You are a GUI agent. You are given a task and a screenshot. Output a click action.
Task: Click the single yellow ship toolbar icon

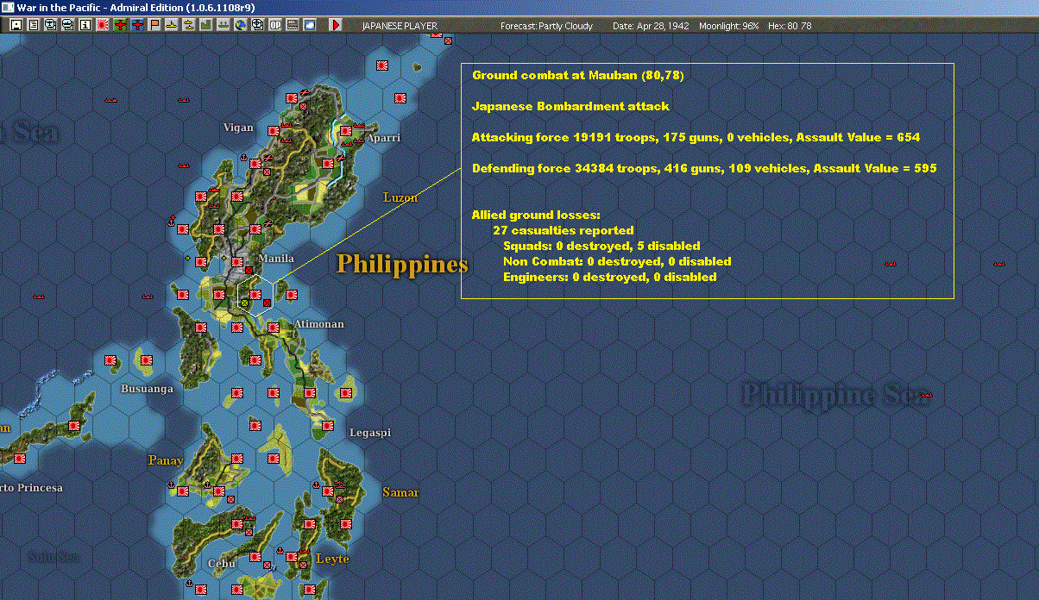point(172,25)
